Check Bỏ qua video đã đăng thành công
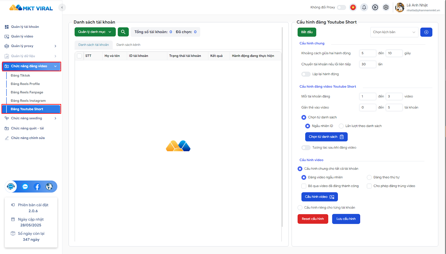 (304, 186)
